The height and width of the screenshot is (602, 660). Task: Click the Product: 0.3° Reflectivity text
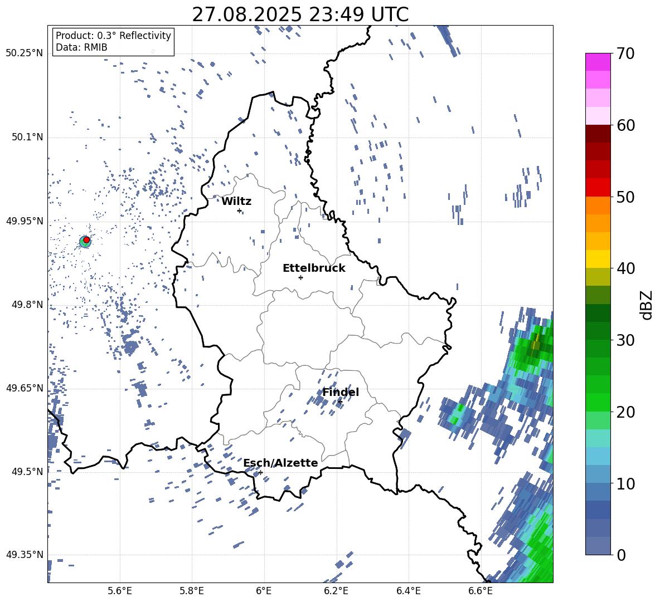[113, 36]
